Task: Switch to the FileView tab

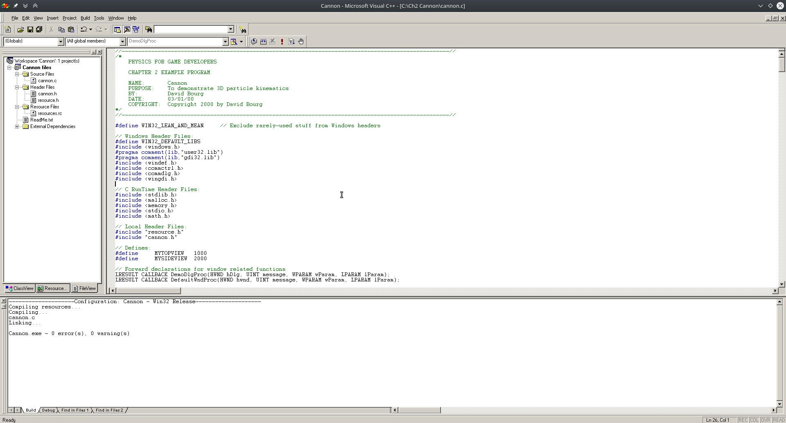Action: coord(84,288)
